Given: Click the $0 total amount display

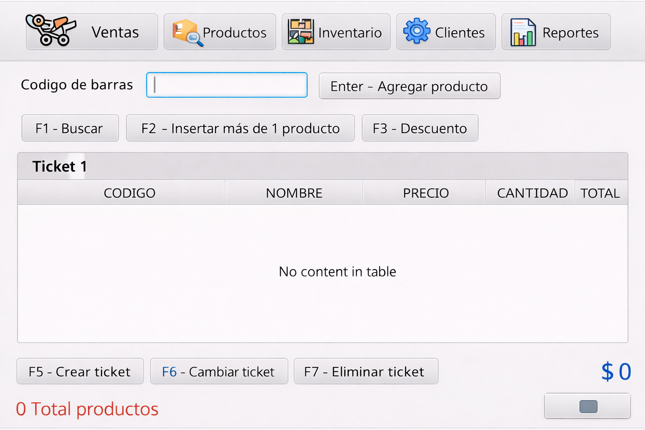Looking at the screenshot, I should pos(616,371).
